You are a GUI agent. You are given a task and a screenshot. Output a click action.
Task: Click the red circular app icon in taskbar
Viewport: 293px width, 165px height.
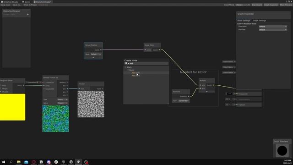coord(34,162)
